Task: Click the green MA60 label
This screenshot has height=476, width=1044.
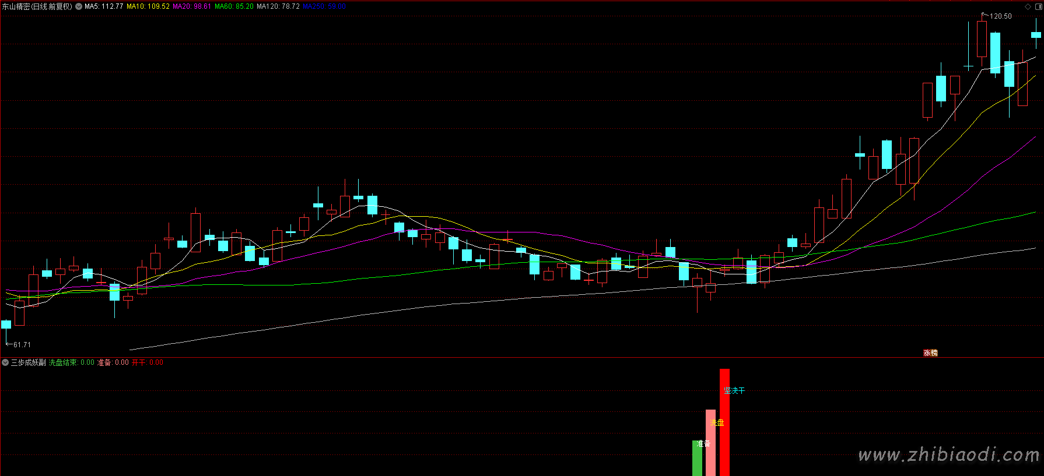Action: click(234, 6)
